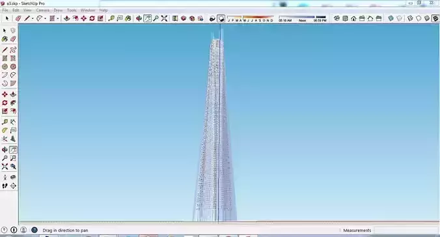Choose the Rectangle tool in Large Tool Set
440x237 pixels.
[x=5, y=59]
